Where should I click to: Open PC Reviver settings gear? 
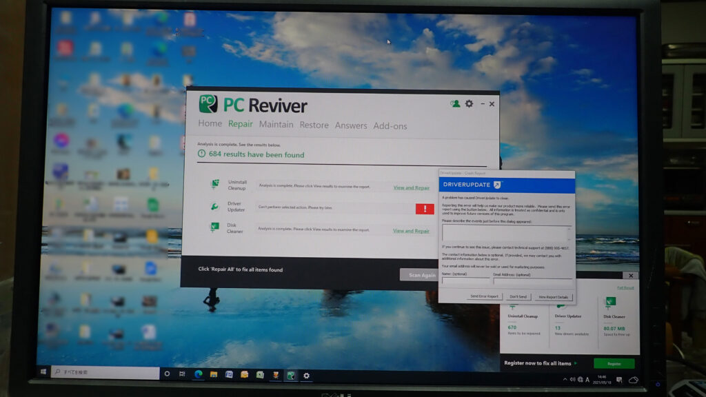tap(469, 103)
